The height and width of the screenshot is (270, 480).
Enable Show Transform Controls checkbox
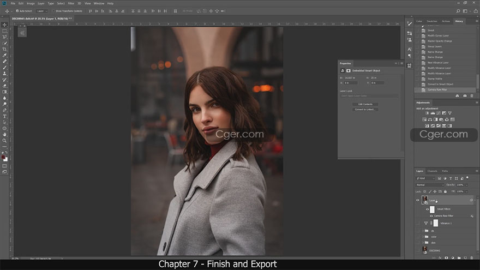[53, 11]
